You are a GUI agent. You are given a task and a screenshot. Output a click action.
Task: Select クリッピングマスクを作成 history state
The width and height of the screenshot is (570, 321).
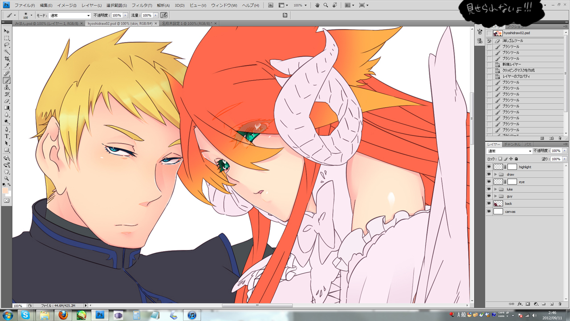coord(525,70)
